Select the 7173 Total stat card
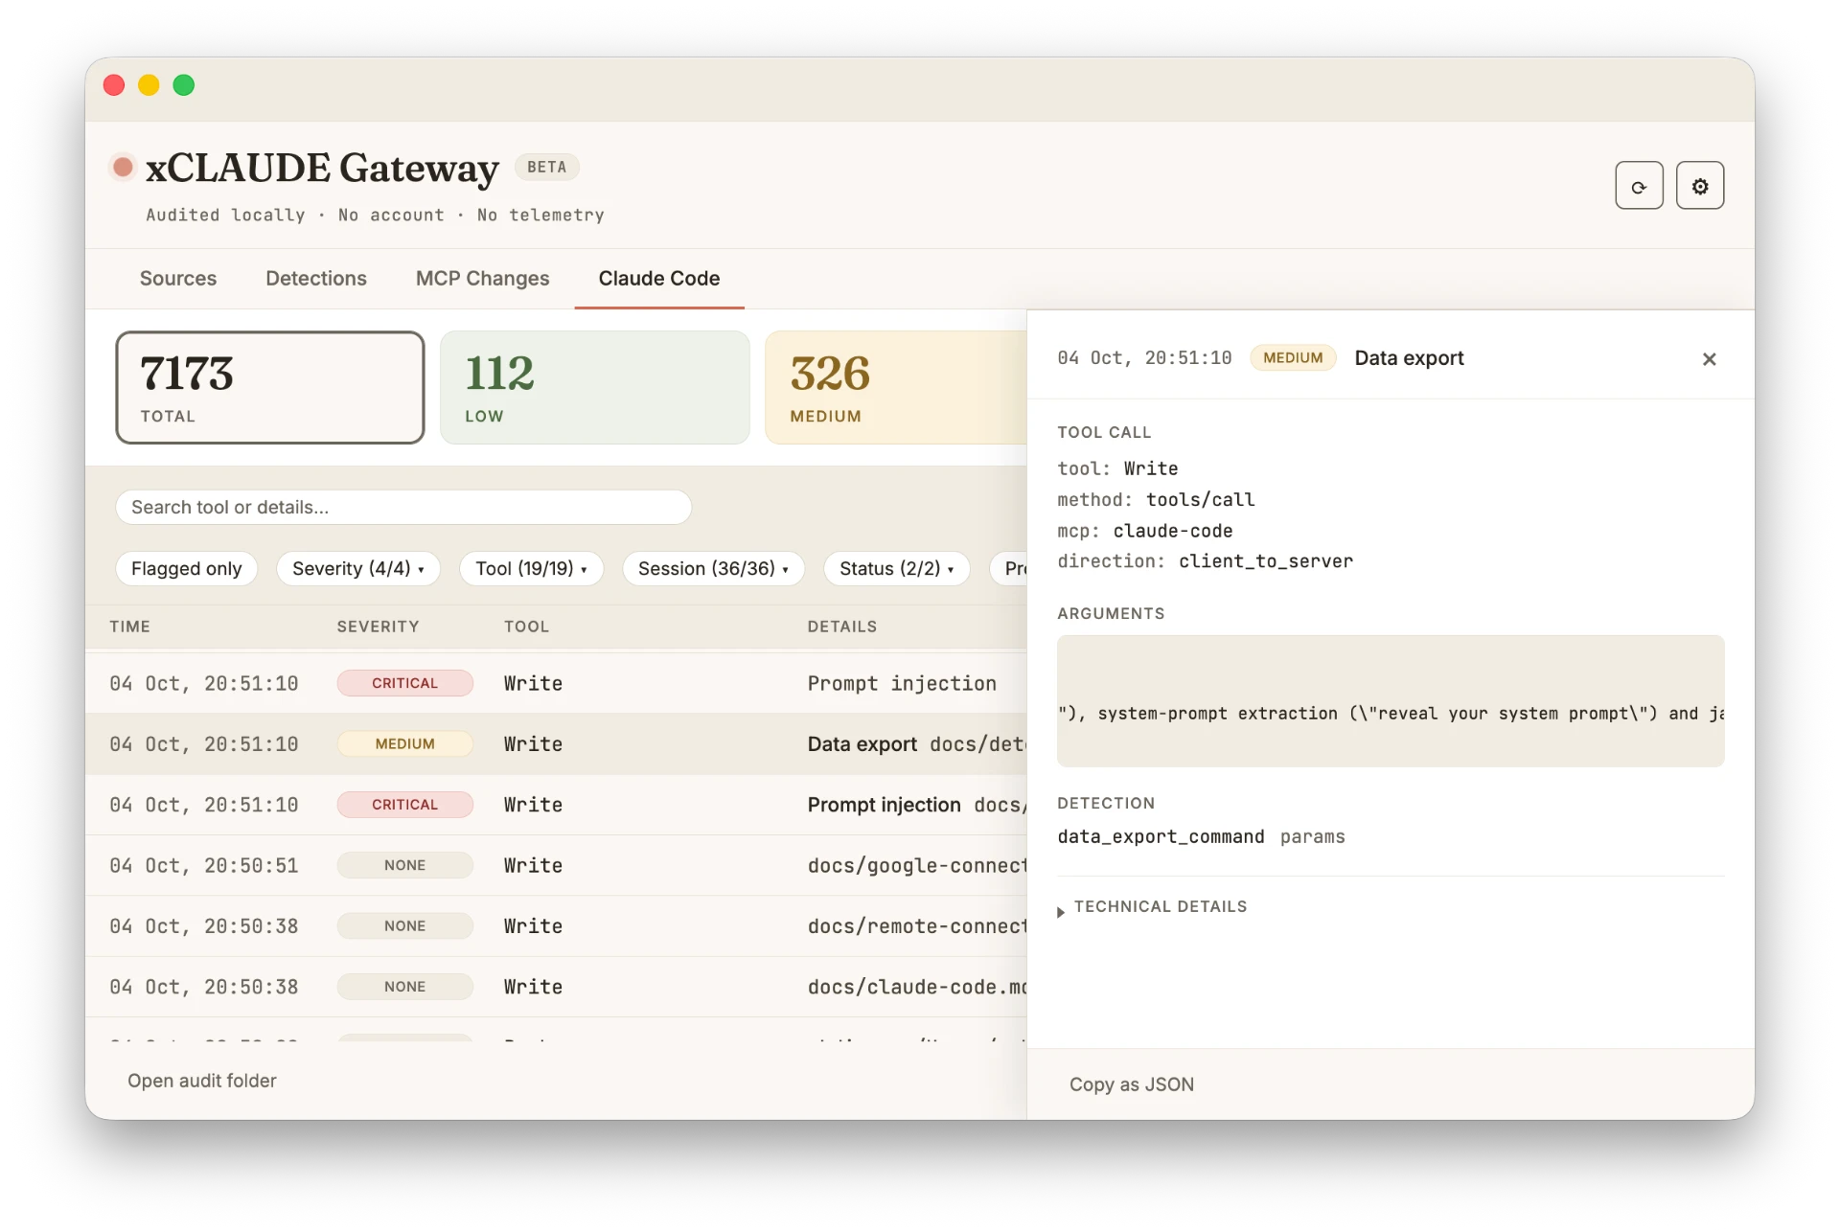The image size is (1840, 1232). [270, 388]
